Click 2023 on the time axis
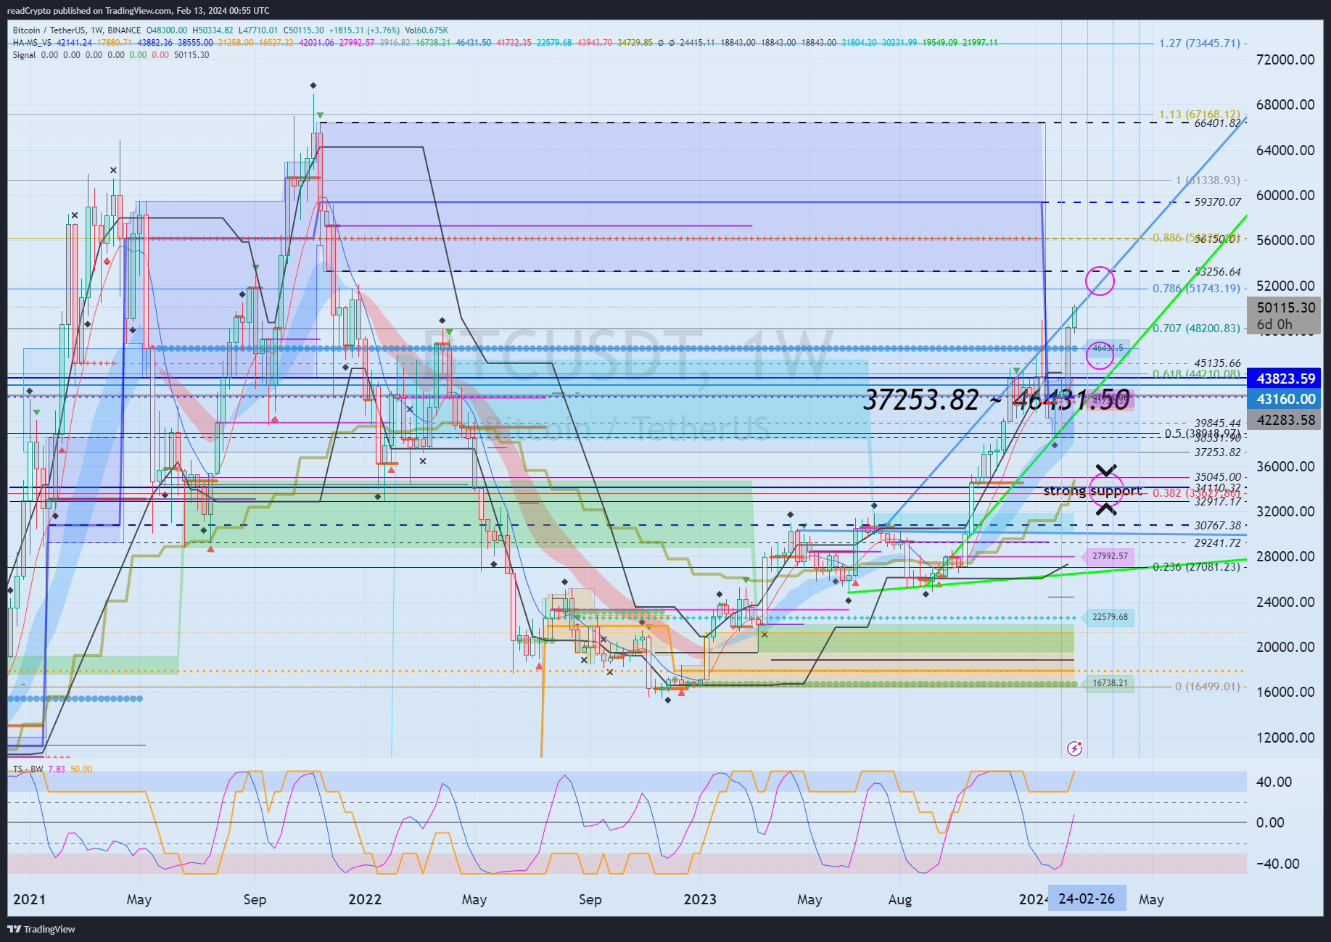The height and width of the screenshot is (942, 1331). (700, 900)
